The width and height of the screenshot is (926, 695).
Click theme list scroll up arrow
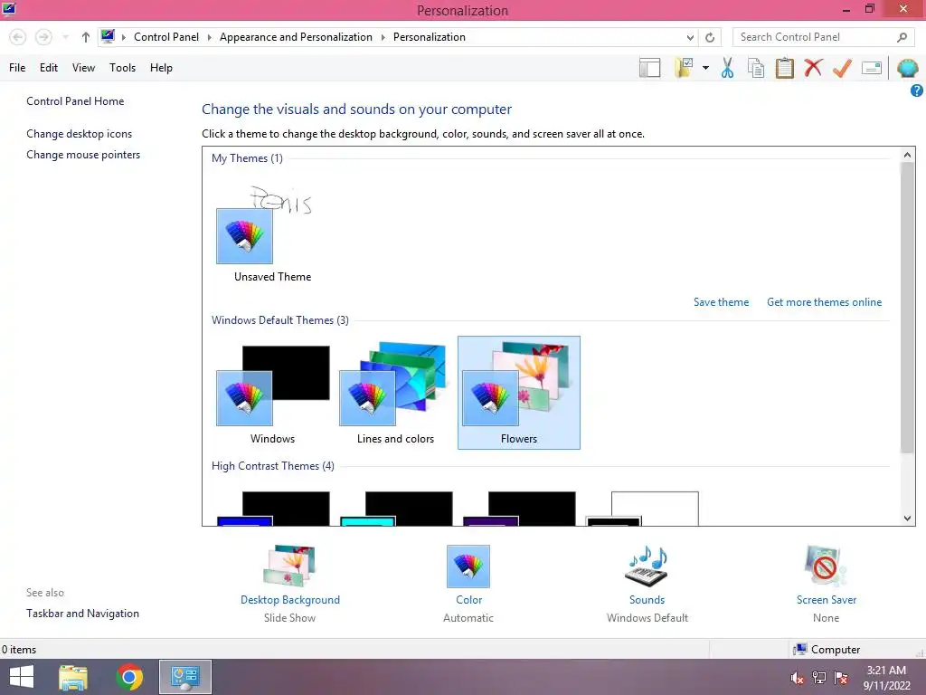(x=907, y=155)
